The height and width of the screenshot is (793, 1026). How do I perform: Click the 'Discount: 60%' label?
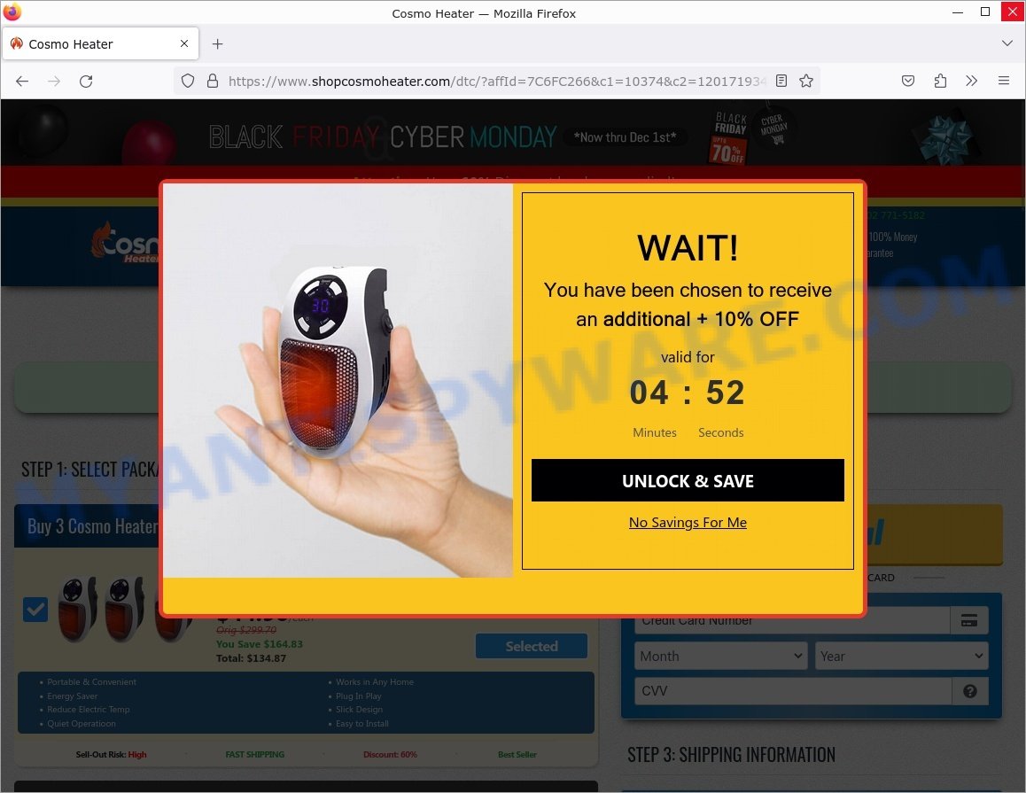(391, 754)
